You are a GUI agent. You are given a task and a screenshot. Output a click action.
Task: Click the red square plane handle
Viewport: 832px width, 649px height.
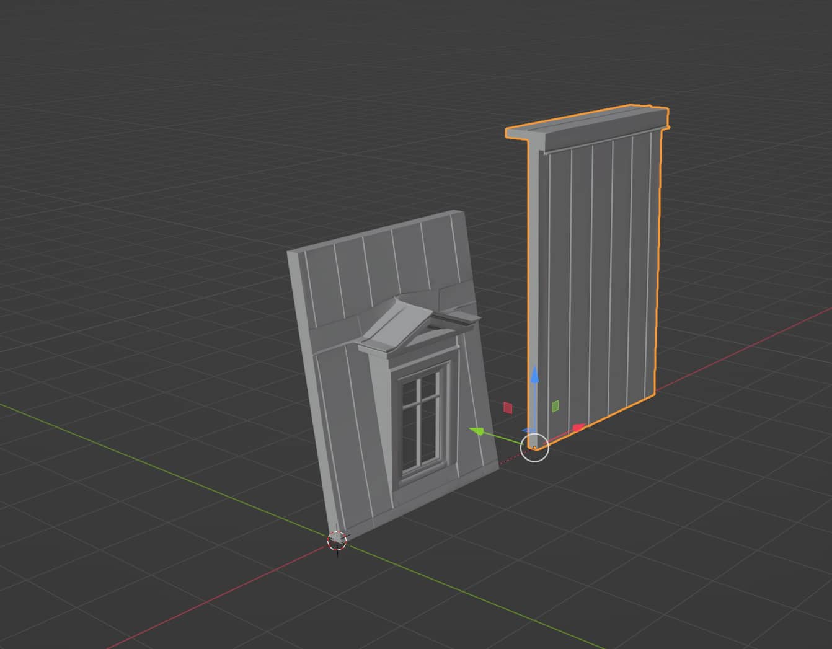click(x=508, y=407)
